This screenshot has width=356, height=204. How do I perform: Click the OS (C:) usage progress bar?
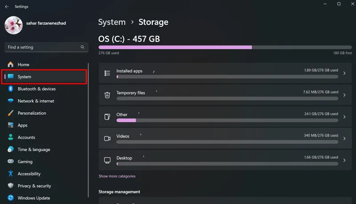[x=225, y=47]
